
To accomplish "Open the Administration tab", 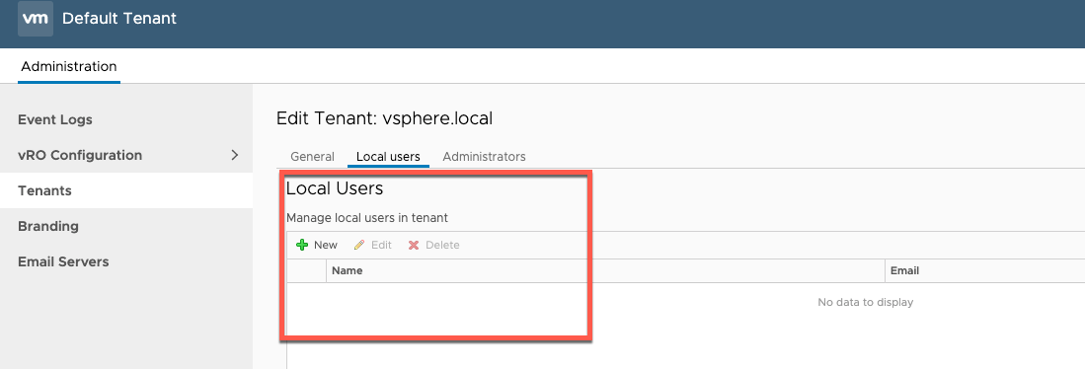I will (69, 67).
